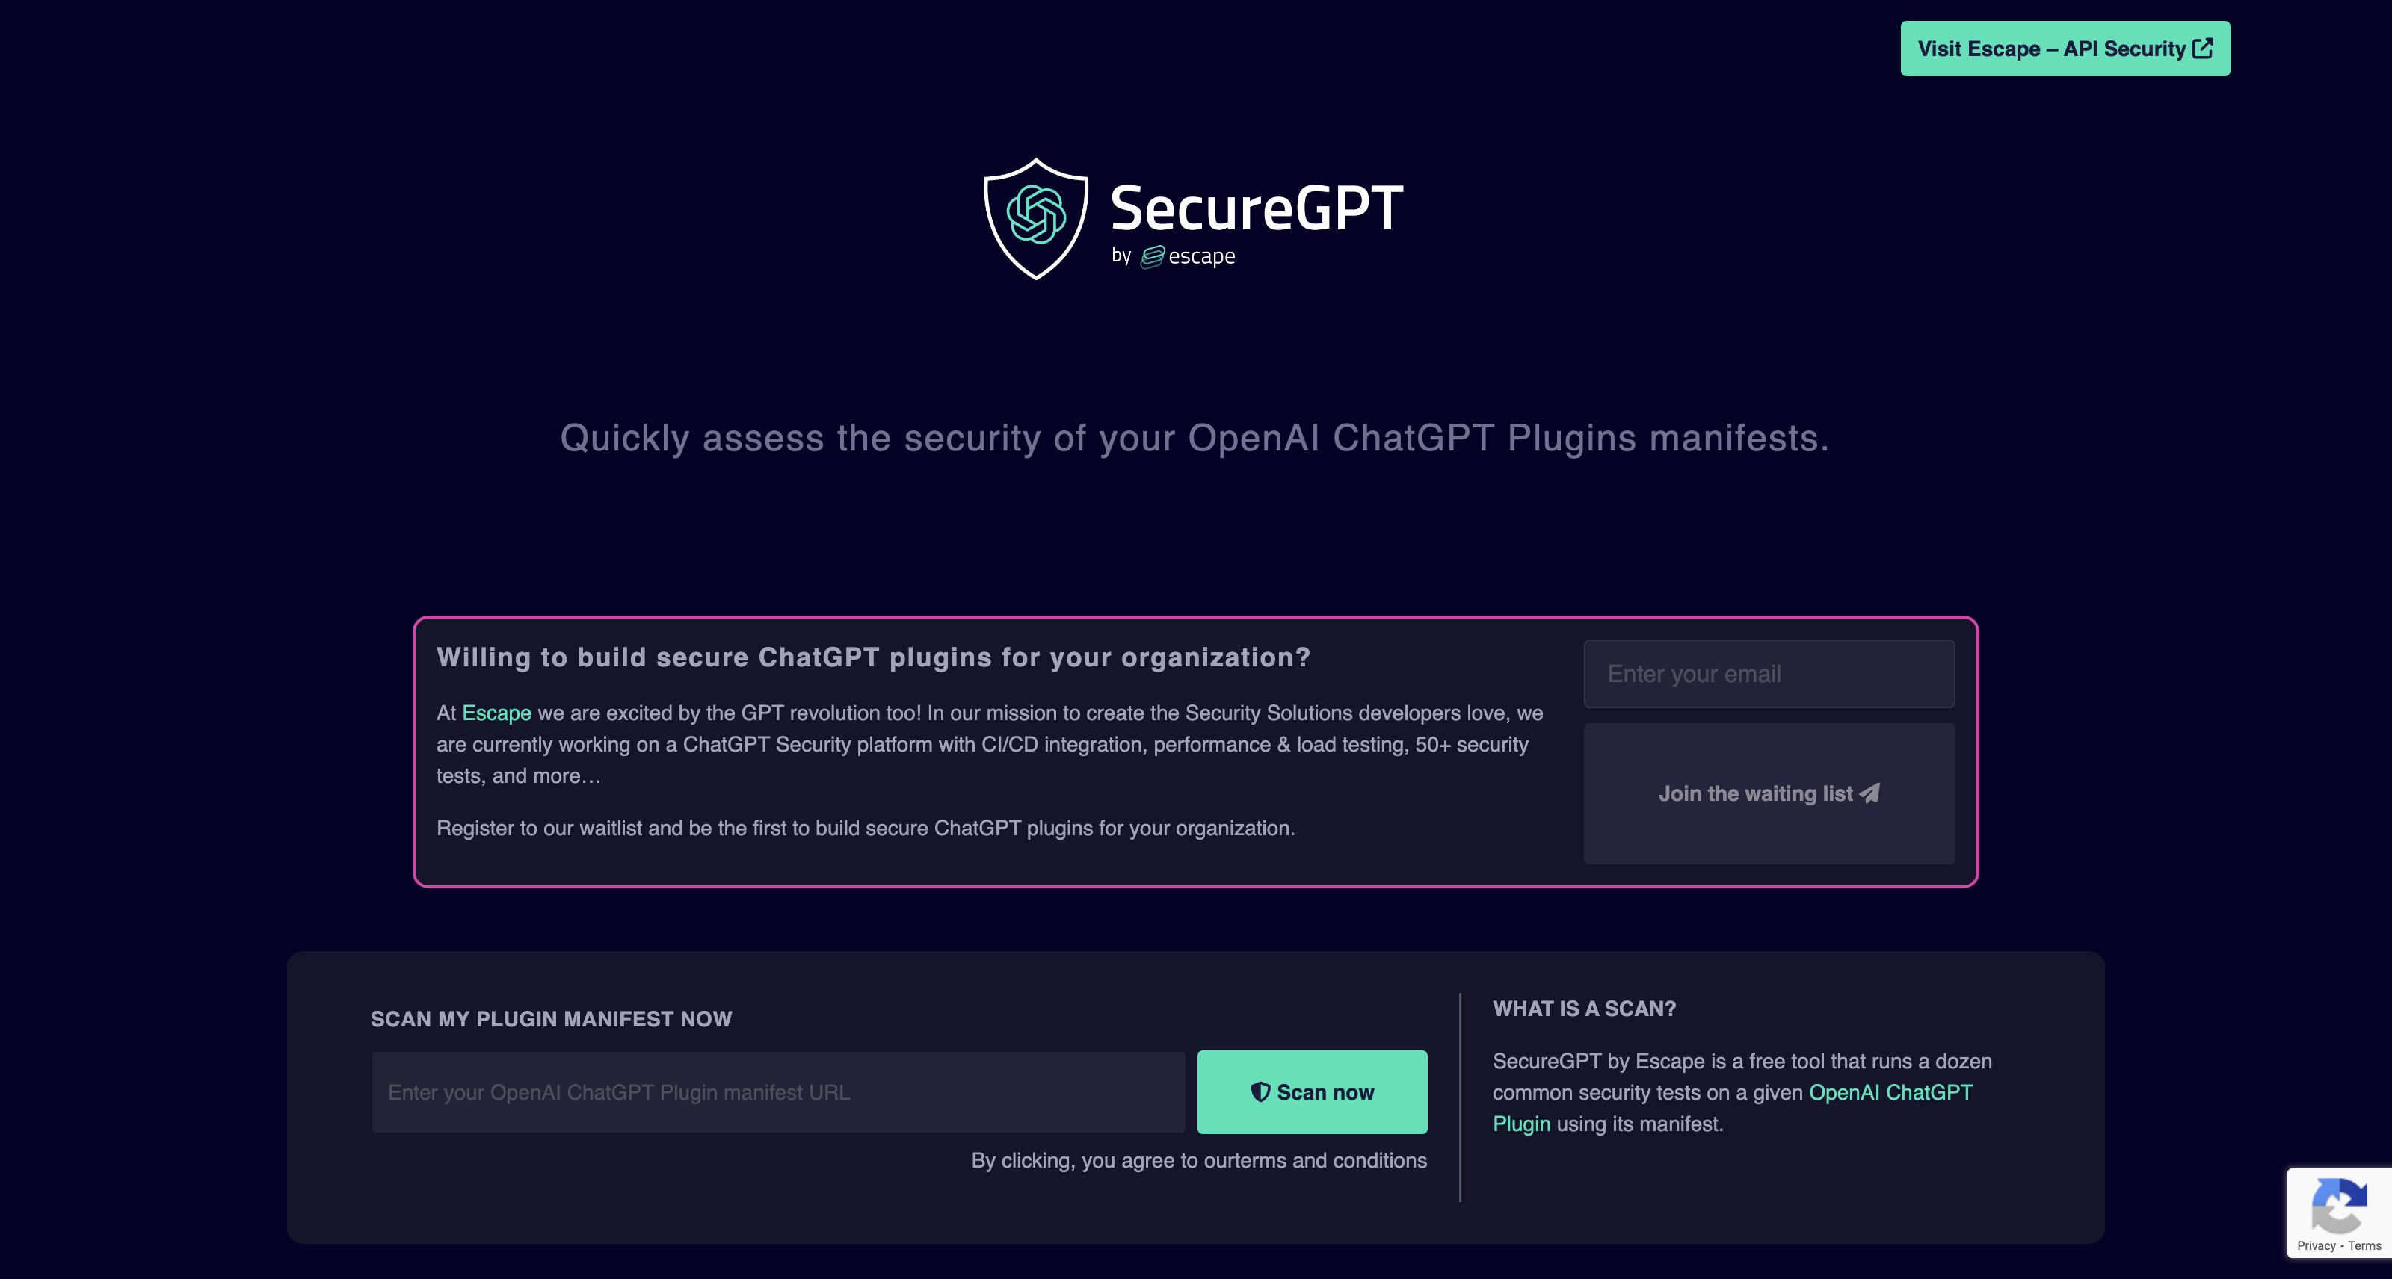Open the green Escape link in paragraph
The height and width of the screenshot is (1279, 2392).
point(497,713)
